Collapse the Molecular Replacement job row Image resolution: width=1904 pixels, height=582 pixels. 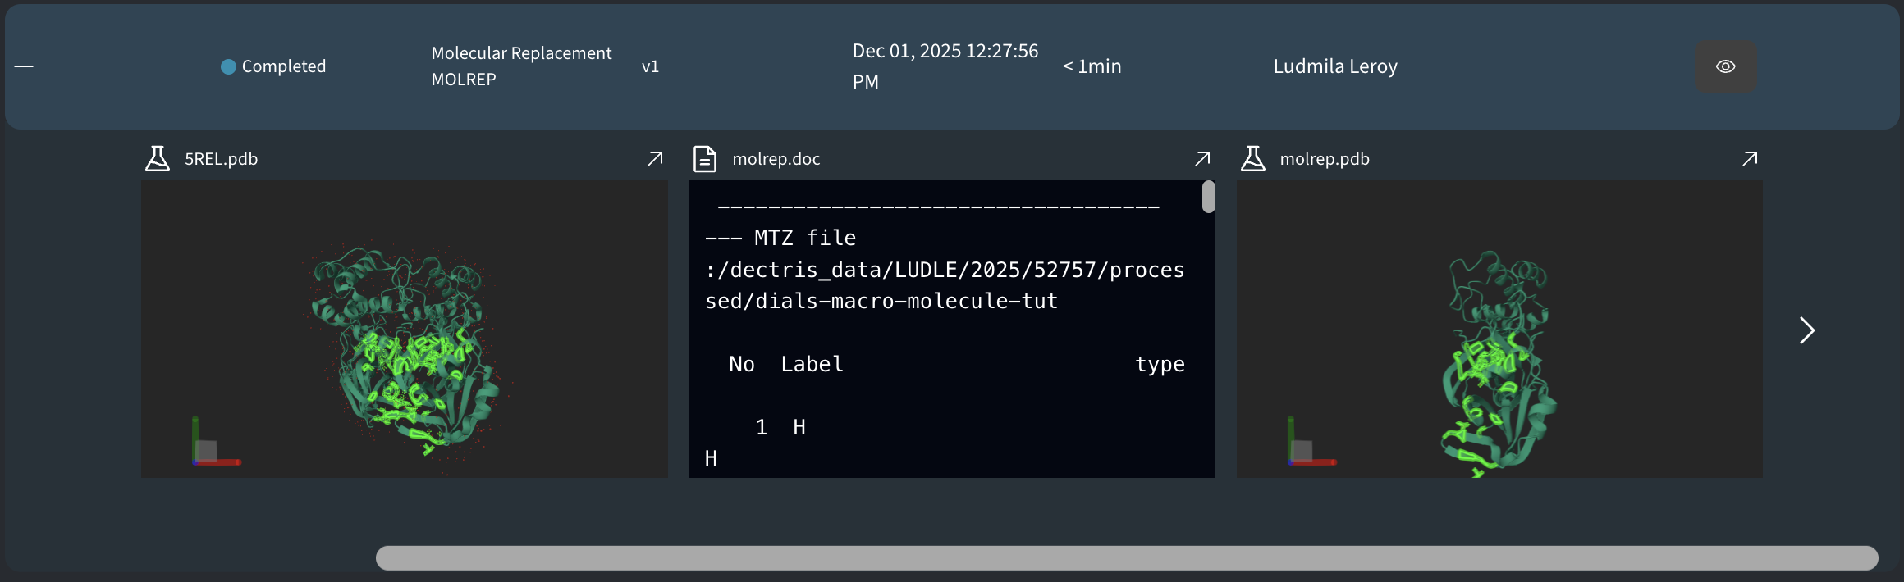pyautogui.click(x=24, y=66)
